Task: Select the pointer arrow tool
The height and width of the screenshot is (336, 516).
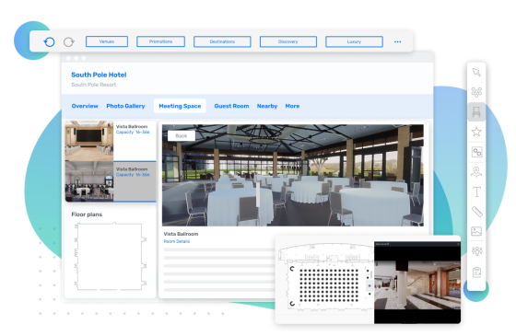Action: click(476, 72)
